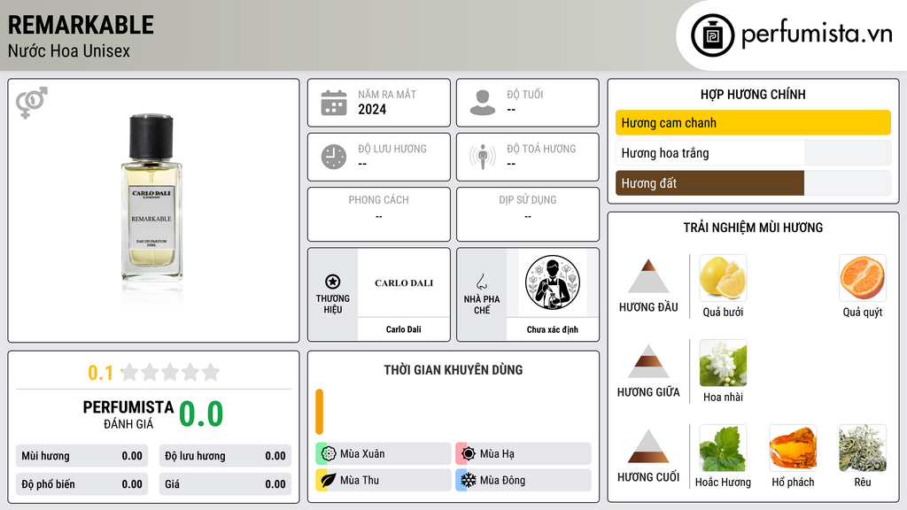907x510 pixels.
Task: Click the Perfumista đánh giá label
Action: click(x=128, y=414)
